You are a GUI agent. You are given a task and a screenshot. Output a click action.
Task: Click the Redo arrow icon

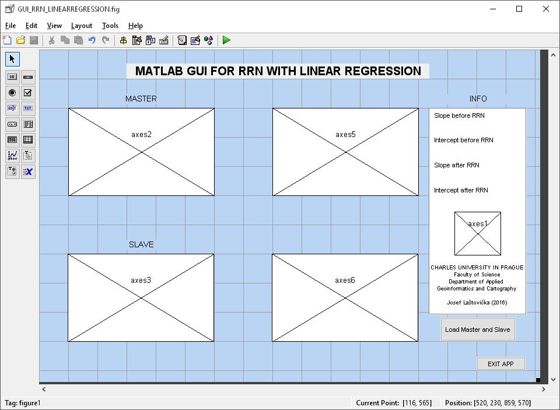pyautogui.click(x=106, y=40)
